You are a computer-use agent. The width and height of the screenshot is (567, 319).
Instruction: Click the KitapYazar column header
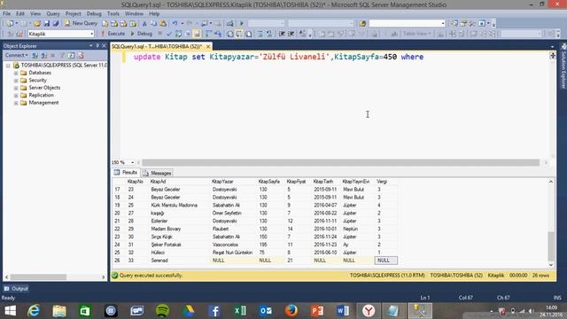coord(233,182)
